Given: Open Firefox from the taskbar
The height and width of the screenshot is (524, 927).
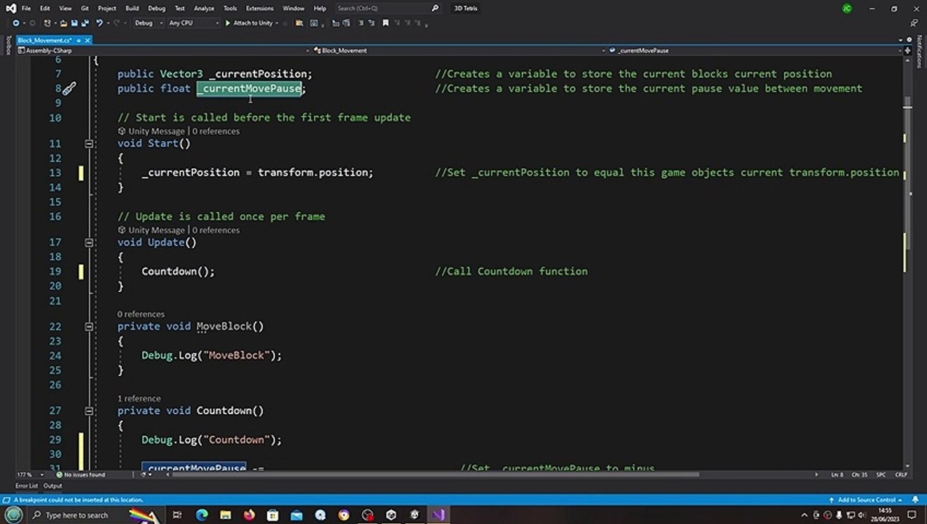Looking at the screenshot, I should point(249,515).
